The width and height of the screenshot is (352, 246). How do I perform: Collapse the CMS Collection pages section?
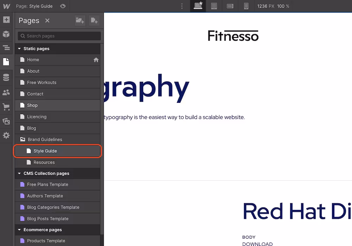19,173
